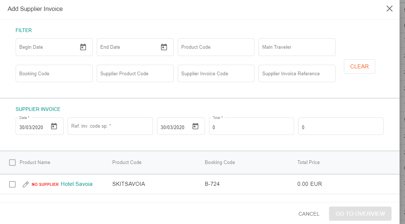Click the CANCEL button
Image resolution: width=405 pixels, height=224 pixels.
(309, 214)
